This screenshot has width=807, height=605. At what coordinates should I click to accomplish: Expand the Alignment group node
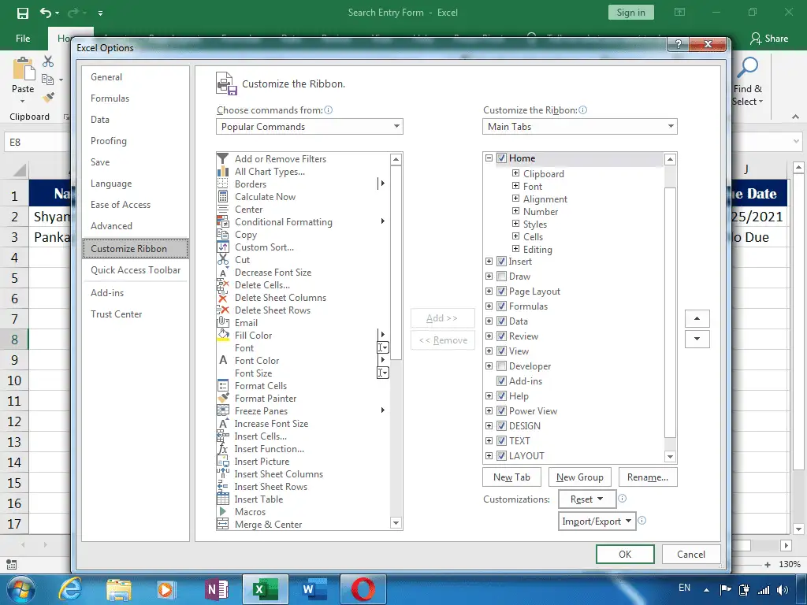515,199
